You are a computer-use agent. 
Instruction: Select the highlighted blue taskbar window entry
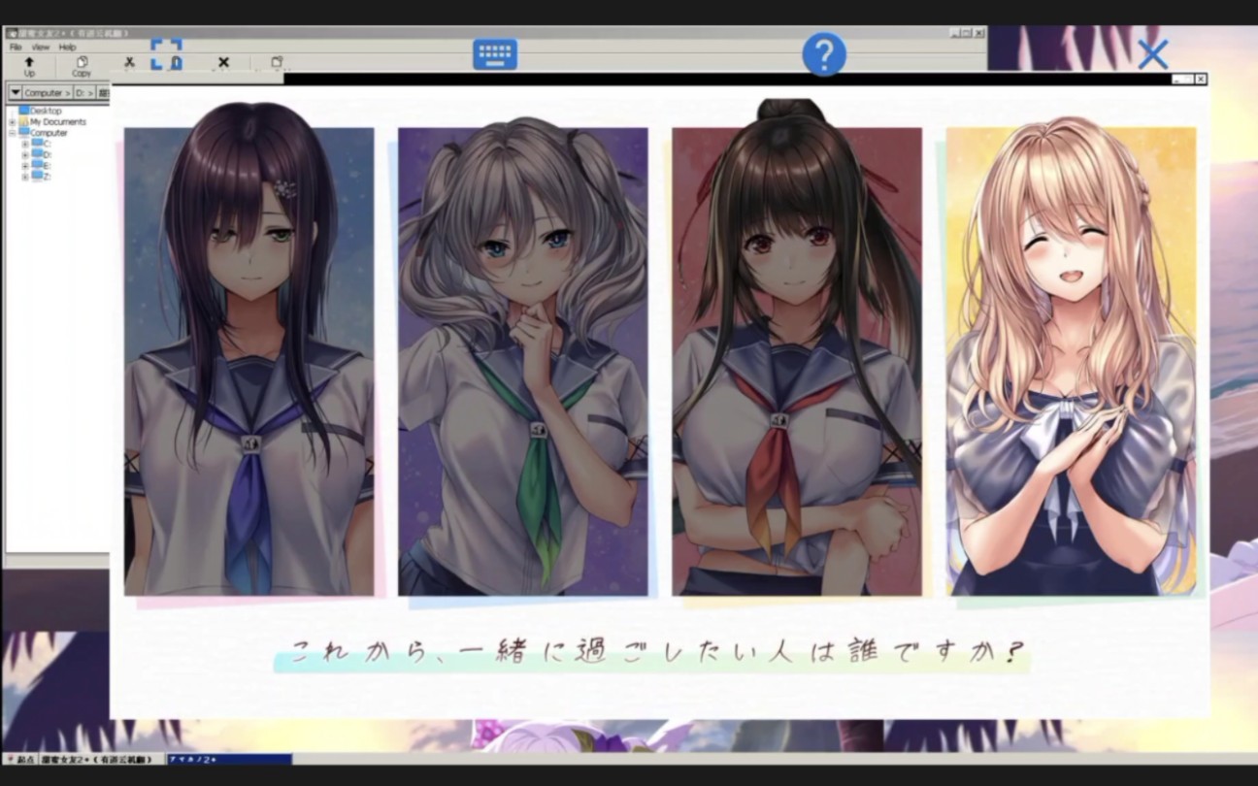pos(229,759)
